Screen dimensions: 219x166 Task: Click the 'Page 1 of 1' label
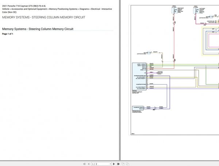click(8, 34)
